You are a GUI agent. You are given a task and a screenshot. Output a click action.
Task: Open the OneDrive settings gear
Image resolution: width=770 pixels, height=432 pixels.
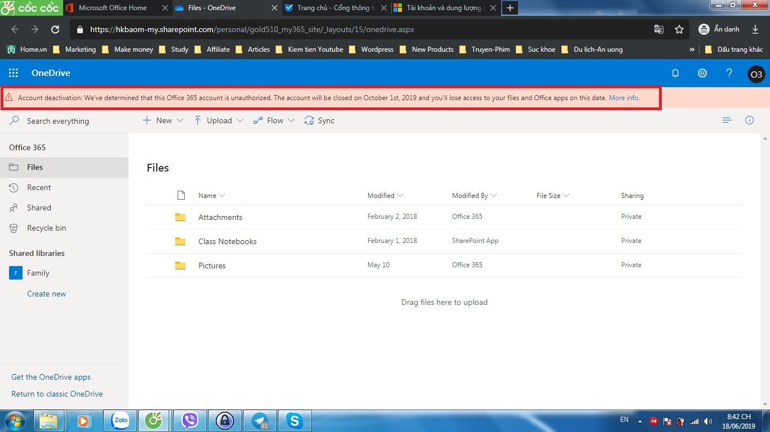click(x=702, y=73)
